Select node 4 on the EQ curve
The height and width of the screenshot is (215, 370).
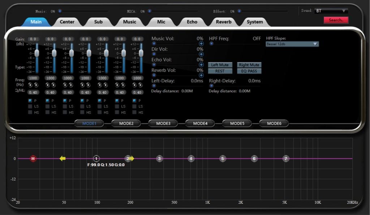click(x=191, y=159)
